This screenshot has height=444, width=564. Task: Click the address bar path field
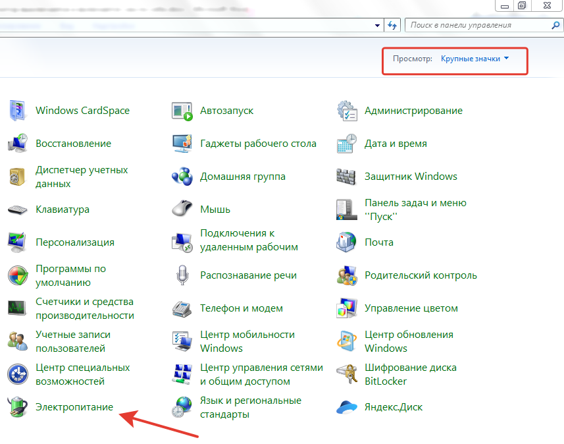(x=186, y=26)
